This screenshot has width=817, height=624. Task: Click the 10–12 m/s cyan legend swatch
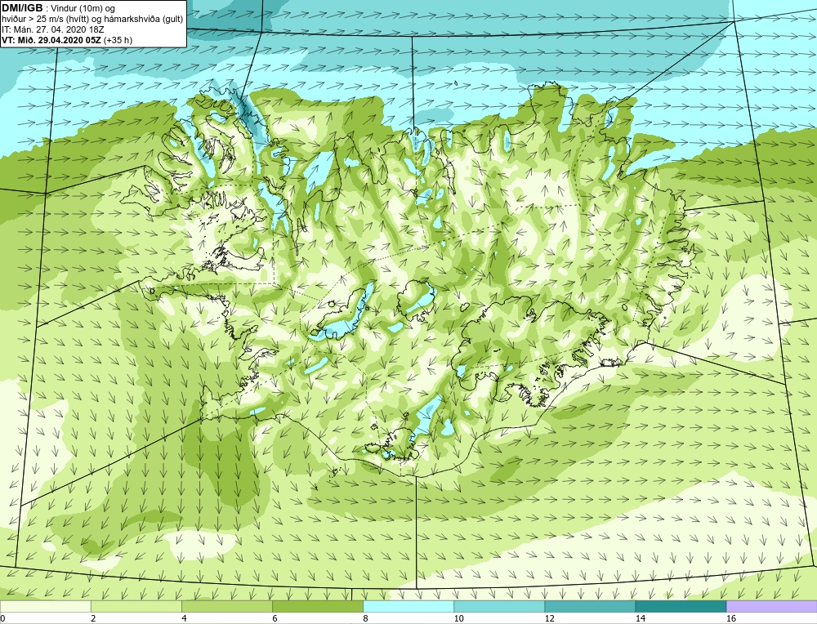(499, 606)
